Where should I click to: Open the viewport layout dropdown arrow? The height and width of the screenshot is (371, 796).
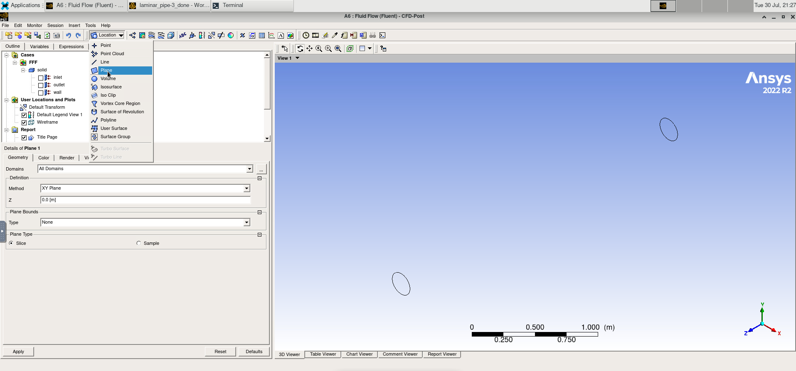click(370, 49)
